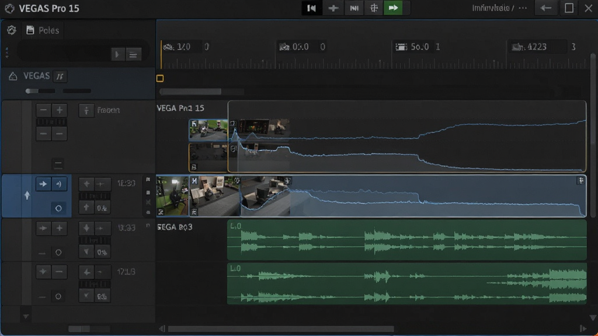The width and height of the screenshot is (598, 336).
Task: Select the SEGA BQ3 audio waveform clip
Action: [407, 240]
